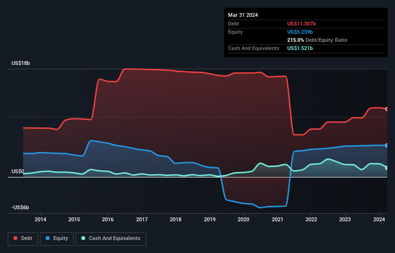Click the US$18b y-axis label
Viewport: 395px width, 253px height.
point(21,63)
